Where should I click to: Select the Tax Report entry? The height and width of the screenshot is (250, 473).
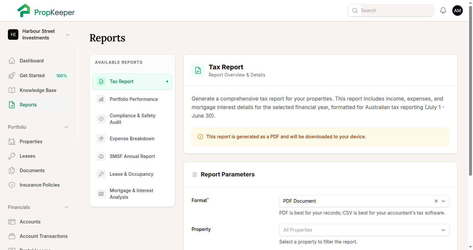coord(132,81)
